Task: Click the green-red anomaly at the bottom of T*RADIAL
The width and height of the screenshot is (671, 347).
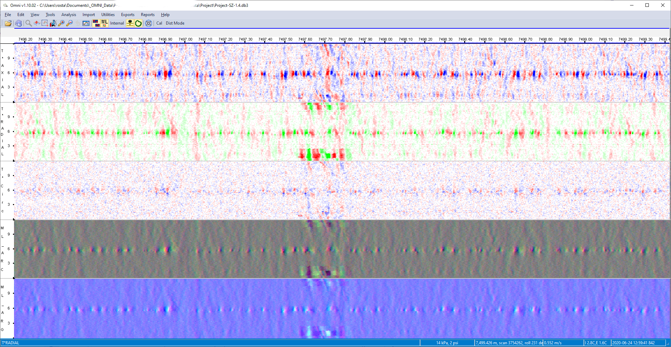Action: pyautogui.click(x=322, y=155)
